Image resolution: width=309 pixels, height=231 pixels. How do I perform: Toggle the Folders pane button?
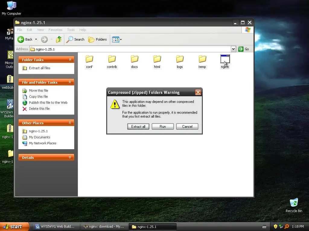pyautogui.click(x=97, y=39)
